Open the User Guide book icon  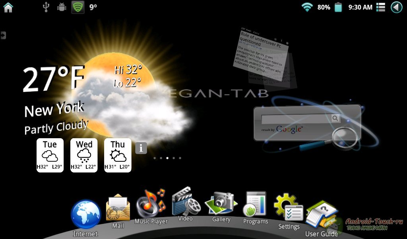click(x=321, y=215)
